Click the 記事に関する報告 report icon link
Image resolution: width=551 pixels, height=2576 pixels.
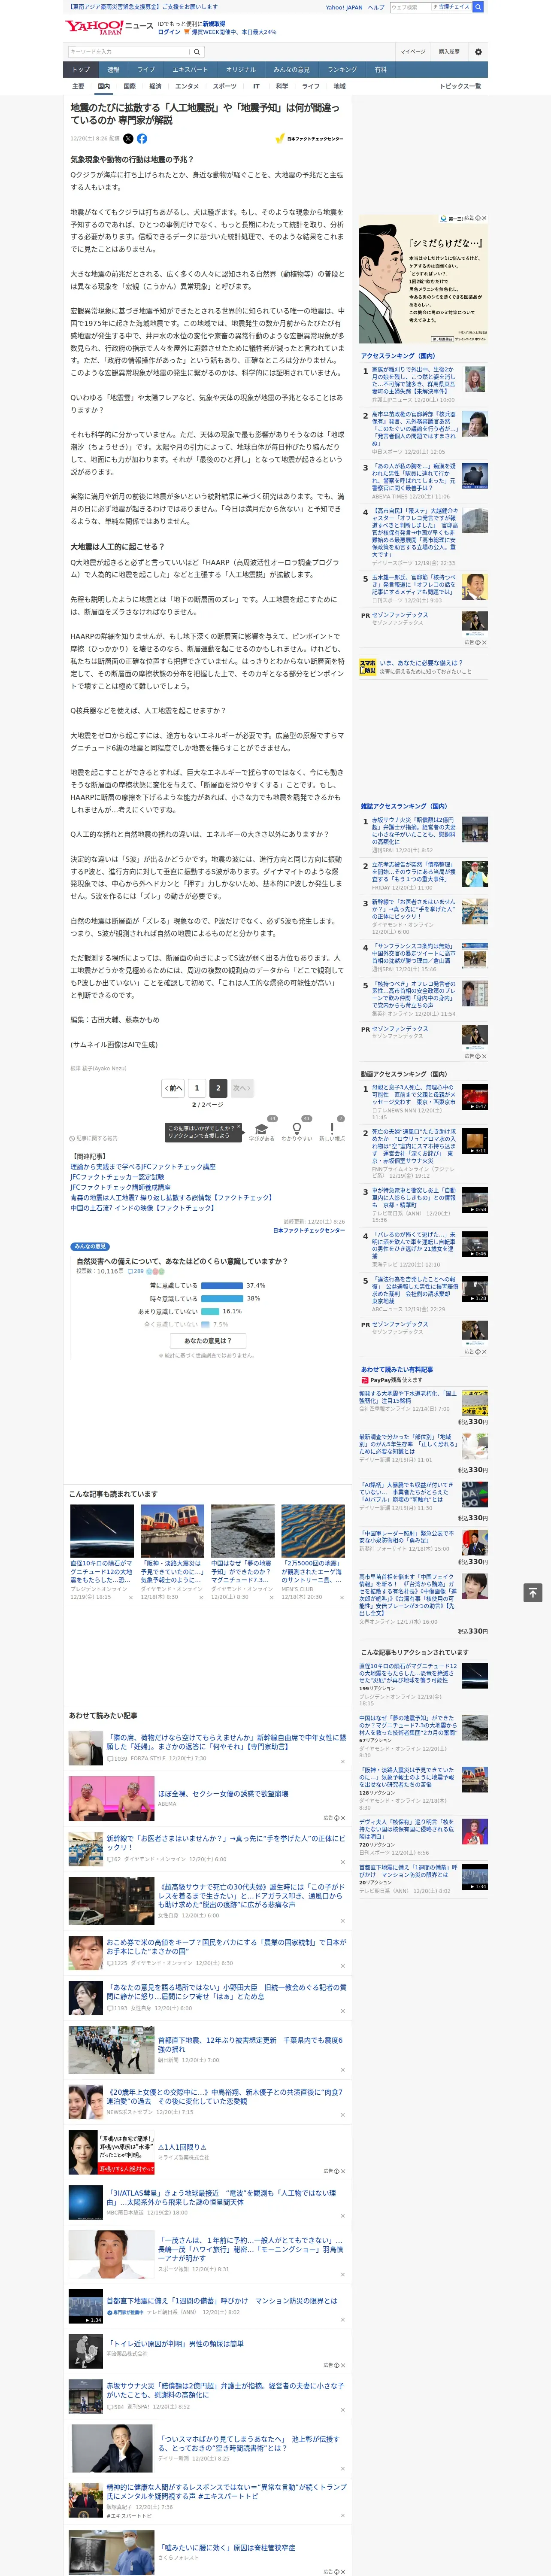click(93, 1138)
